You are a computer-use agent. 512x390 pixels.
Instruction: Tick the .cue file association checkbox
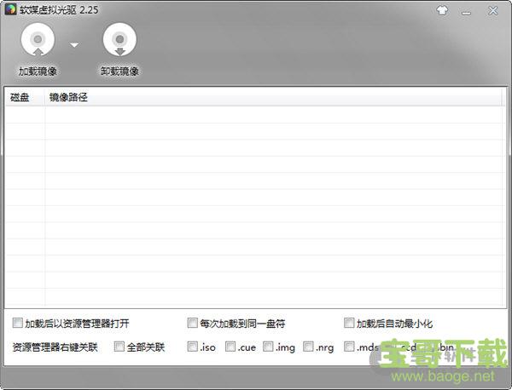coord(230,347)
